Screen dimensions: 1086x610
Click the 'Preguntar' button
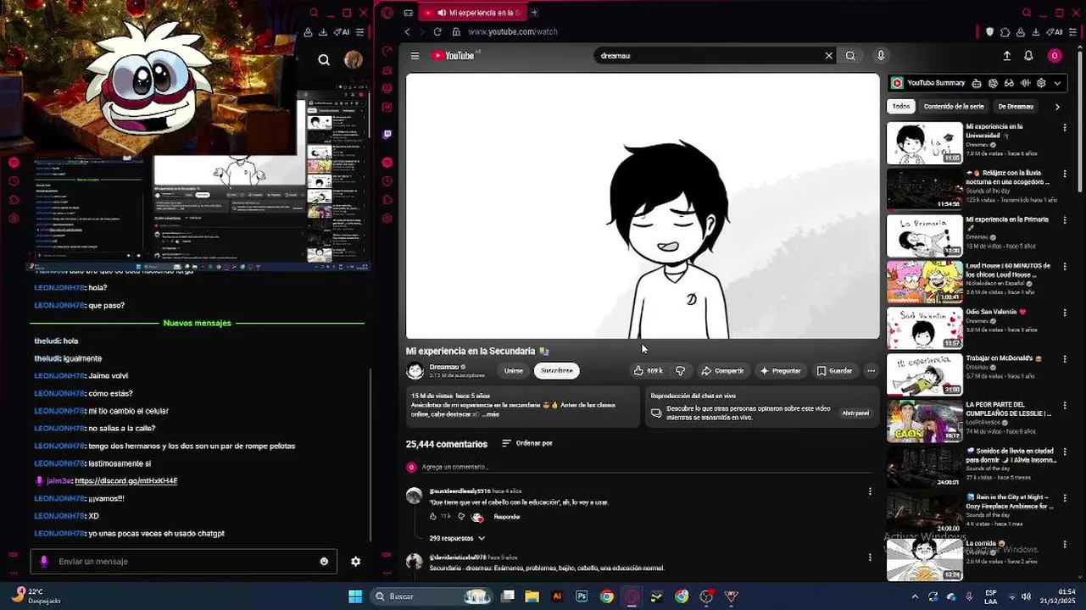781,371
